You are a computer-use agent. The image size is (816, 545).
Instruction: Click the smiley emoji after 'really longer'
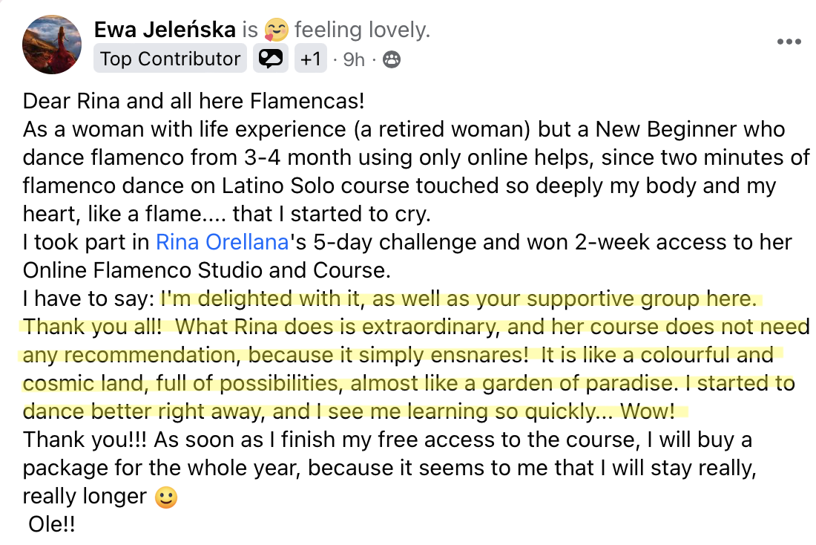coord(166,497)
